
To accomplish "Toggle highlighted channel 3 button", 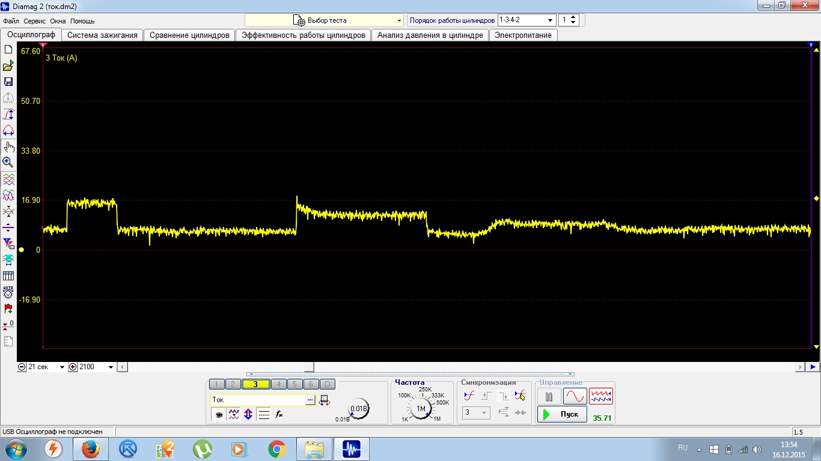I will [255, 384].
